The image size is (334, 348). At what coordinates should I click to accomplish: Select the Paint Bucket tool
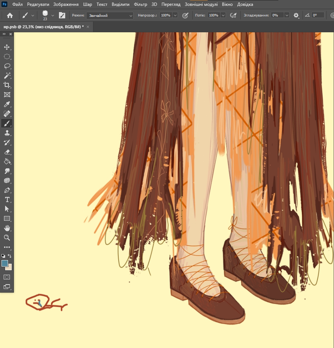pos(7,161)
